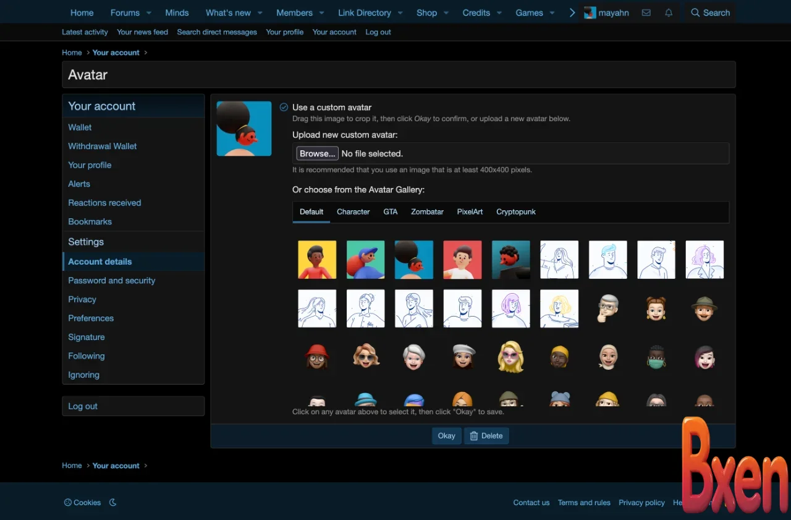
Task: Click the navigation overflow arrow icon
Action: (572, 12)
